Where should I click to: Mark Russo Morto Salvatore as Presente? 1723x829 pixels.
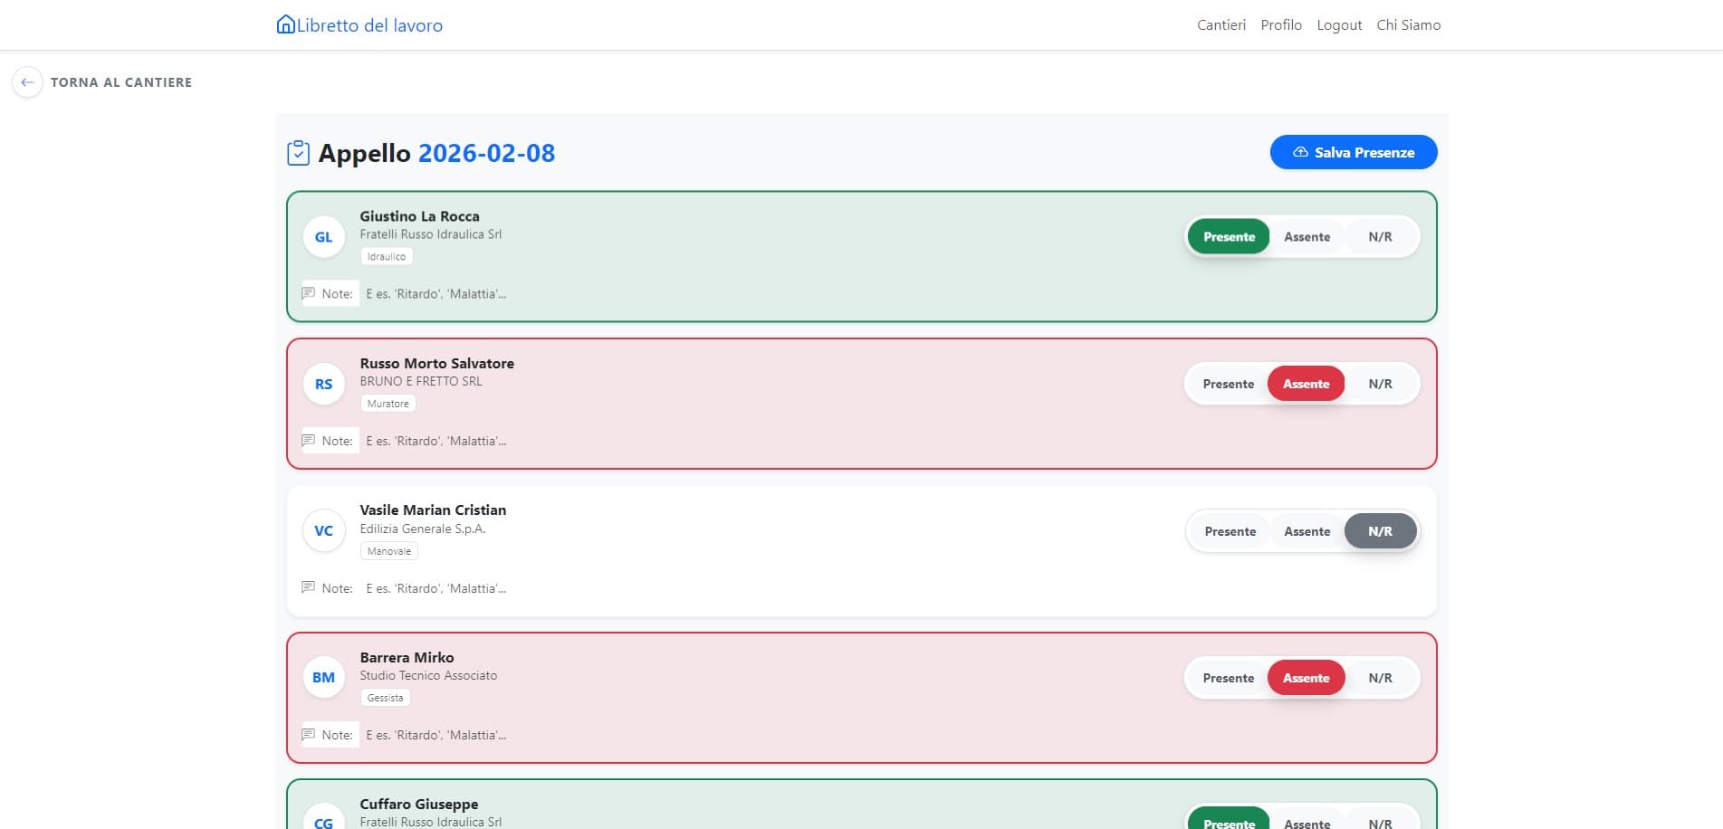pyautogui.click(x=1229, y=383)
